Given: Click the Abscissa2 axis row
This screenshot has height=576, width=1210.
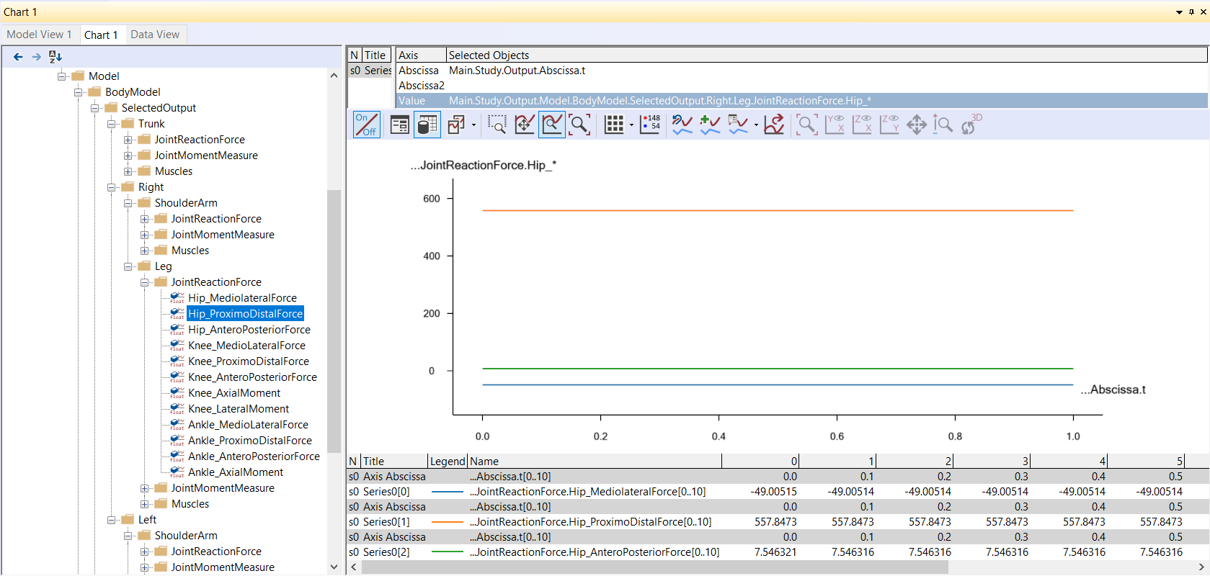Looking at the screenshot, I should tap(802, 86).
